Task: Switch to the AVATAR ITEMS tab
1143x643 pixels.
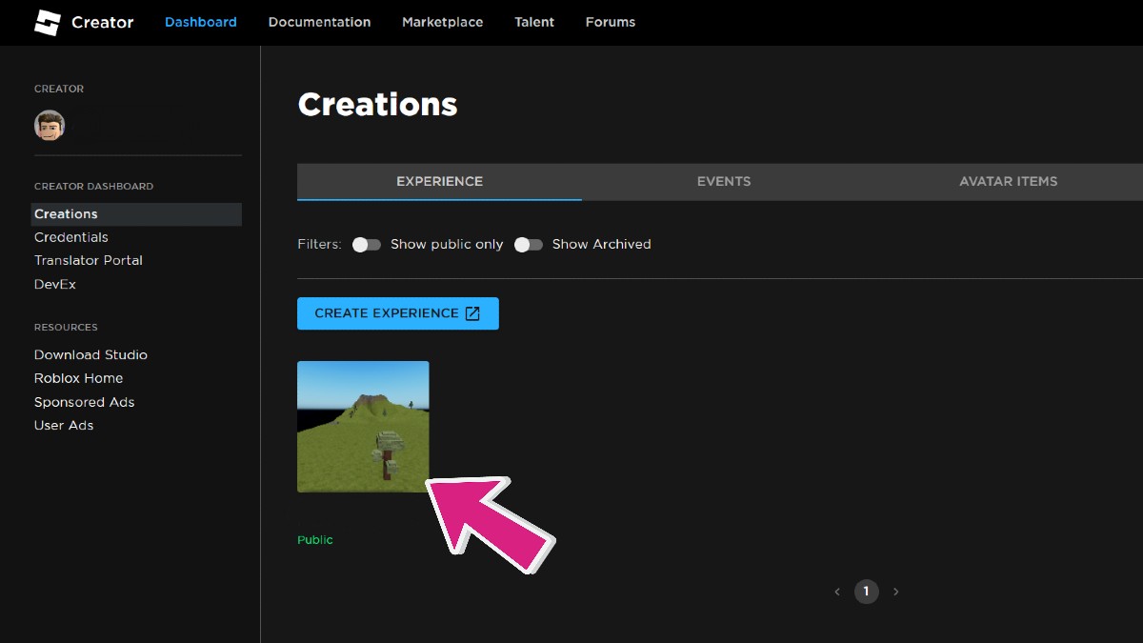Action: pos(1008,181)
